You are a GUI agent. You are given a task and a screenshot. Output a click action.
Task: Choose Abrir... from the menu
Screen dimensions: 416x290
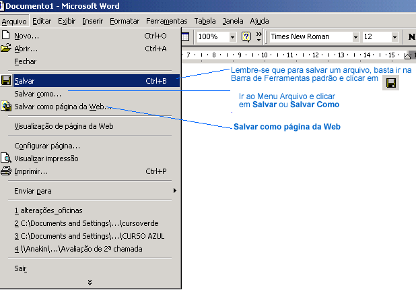[90, 49]
